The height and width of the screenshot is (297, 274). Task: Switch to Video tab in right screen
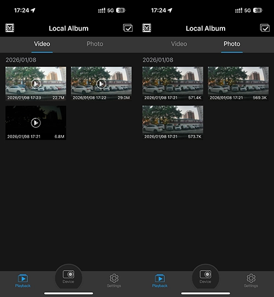tap(179, 44)
